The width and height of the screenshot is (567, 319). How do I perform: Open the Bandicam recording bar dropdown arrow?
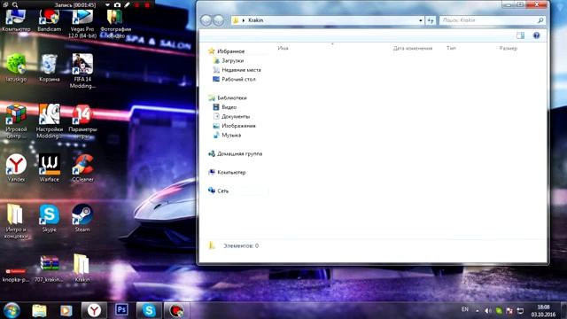[107, 5]
